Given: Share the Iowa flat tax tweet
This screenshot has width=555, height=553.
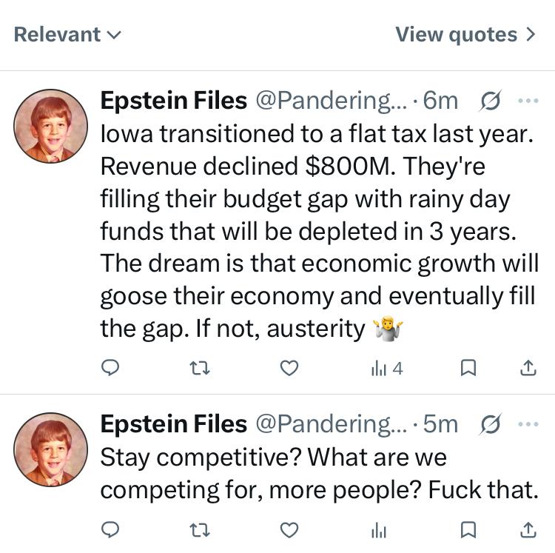Looking at the screenshot, I should [x=528, y=368].
